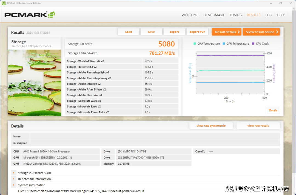Click the Storage 2.0 score value 5080

click(x=167, y=44)
